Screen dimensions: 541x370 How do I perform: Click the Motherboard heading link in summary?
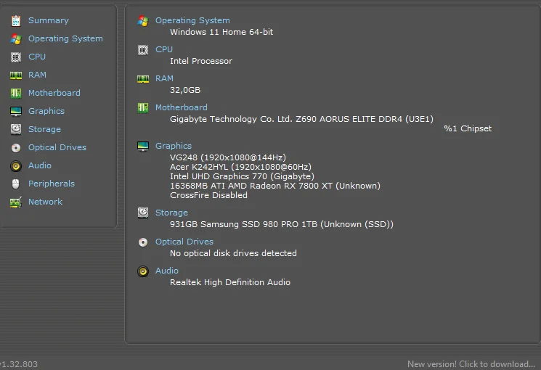181,107
